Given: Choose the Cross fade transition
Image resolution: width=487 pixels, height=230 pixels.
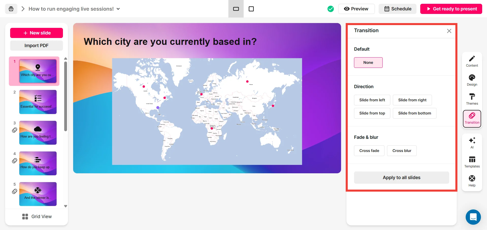Looking at the screenshot, I should click(x=369, y=151).
